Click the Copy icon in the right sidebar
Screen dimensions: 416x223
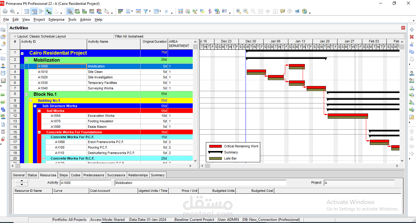pyautogui.click(x=411, y=52)
